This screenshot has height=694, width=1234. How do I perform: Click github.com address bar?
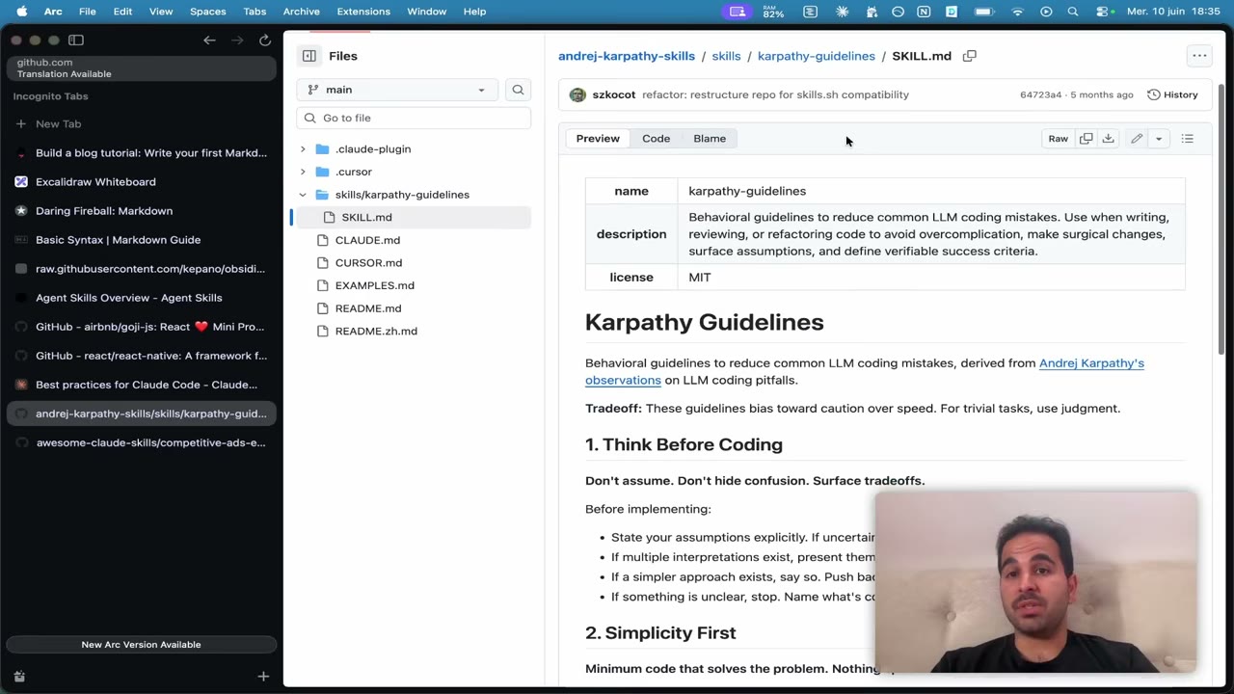click(141, 67)
